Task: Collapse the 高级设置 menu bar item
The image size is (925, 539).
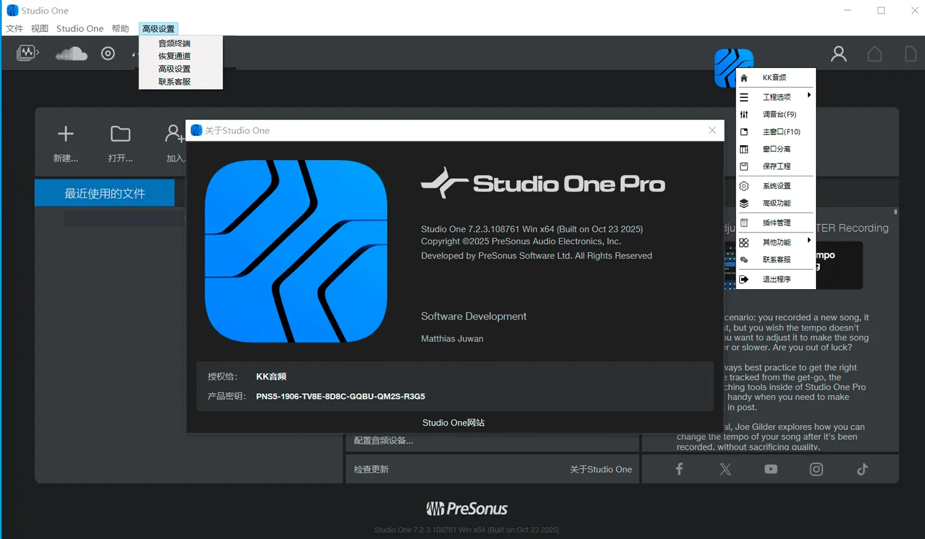Action: [x=158, y=29]
